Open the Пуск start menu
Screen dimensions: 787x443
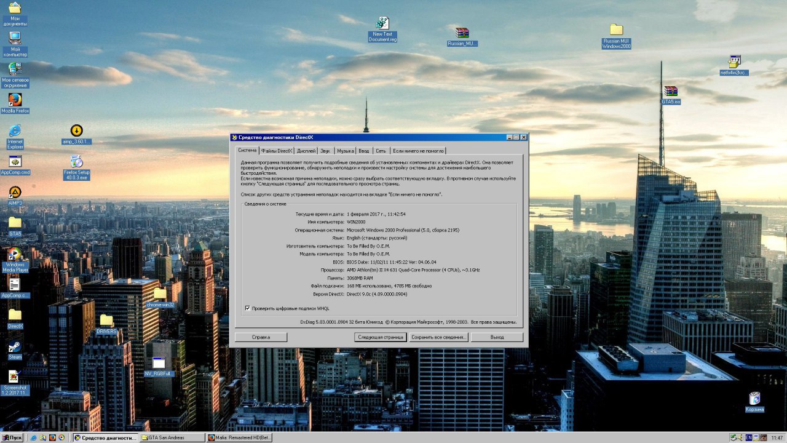click(13, 437)
